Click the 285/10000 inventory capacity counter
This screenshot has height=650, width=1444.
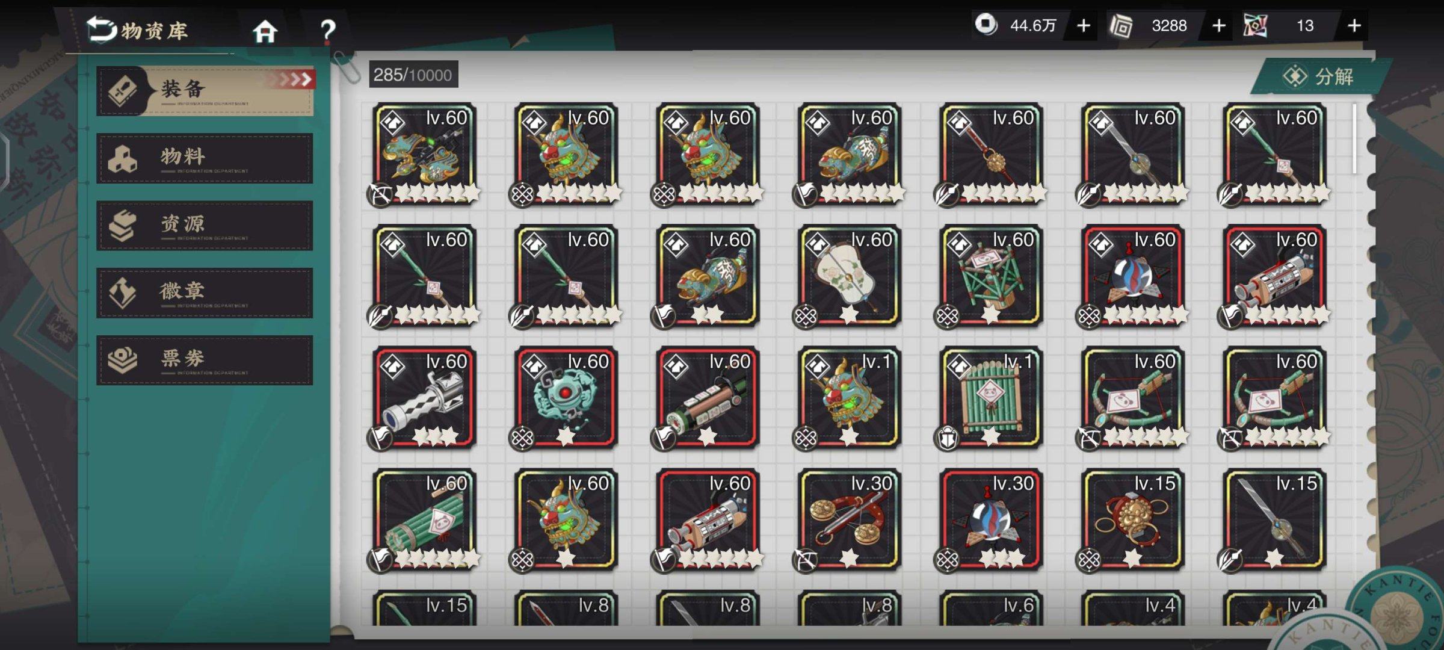413,75
